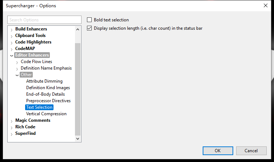Select Rich Code category
The height and width of the screenshot is (162, 274).
point(25,127)
